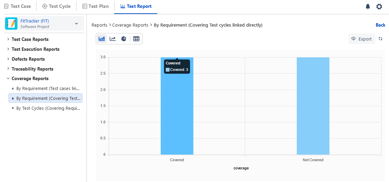Open the notifications bell
The image size is (389, 182).
click(x=368, y=7)
